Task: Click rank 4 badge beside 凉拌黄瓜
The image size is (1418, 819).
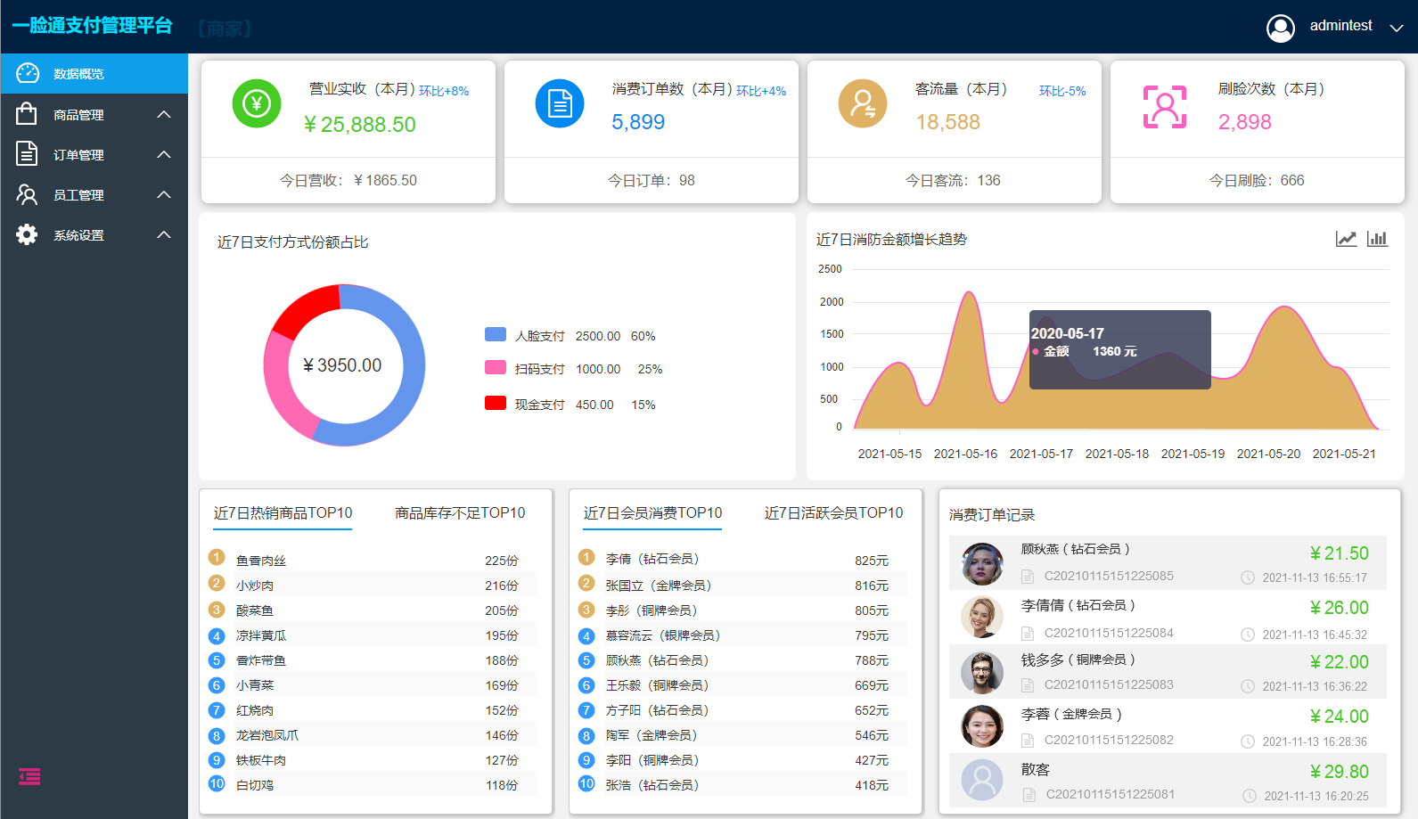Action: point(217,635)
